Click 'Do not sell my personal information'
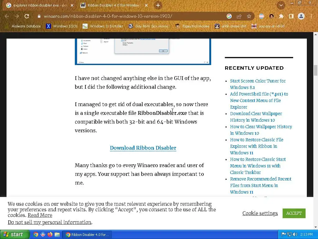The image size is (318, 239). [49, 222]
